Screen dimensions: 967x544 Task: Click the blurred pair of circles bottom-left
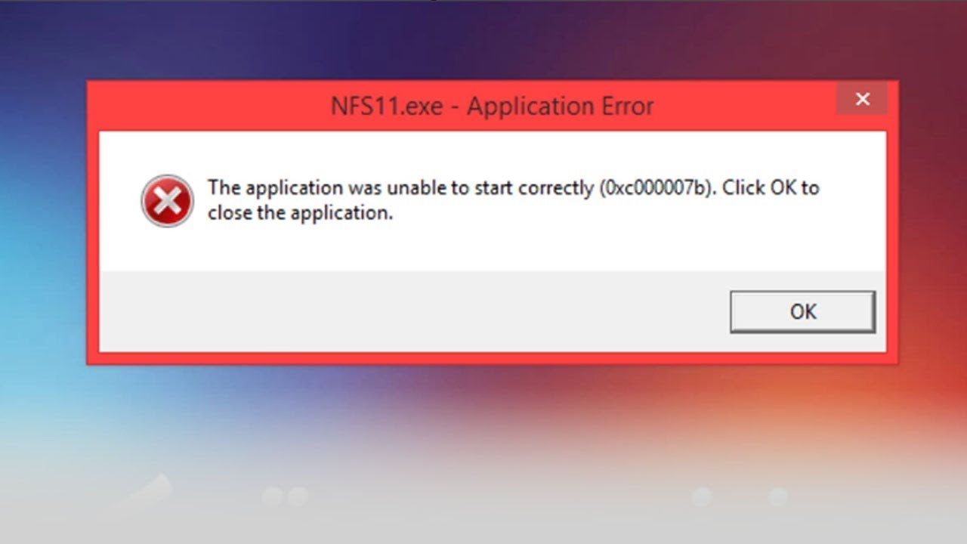tap(285, 496)
